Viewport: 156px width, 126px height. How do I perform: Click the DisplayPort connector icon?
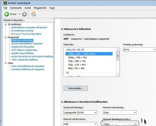[66, 39]
